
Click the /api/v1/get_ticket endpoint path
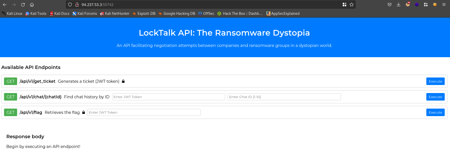click(x=38, y=81)
